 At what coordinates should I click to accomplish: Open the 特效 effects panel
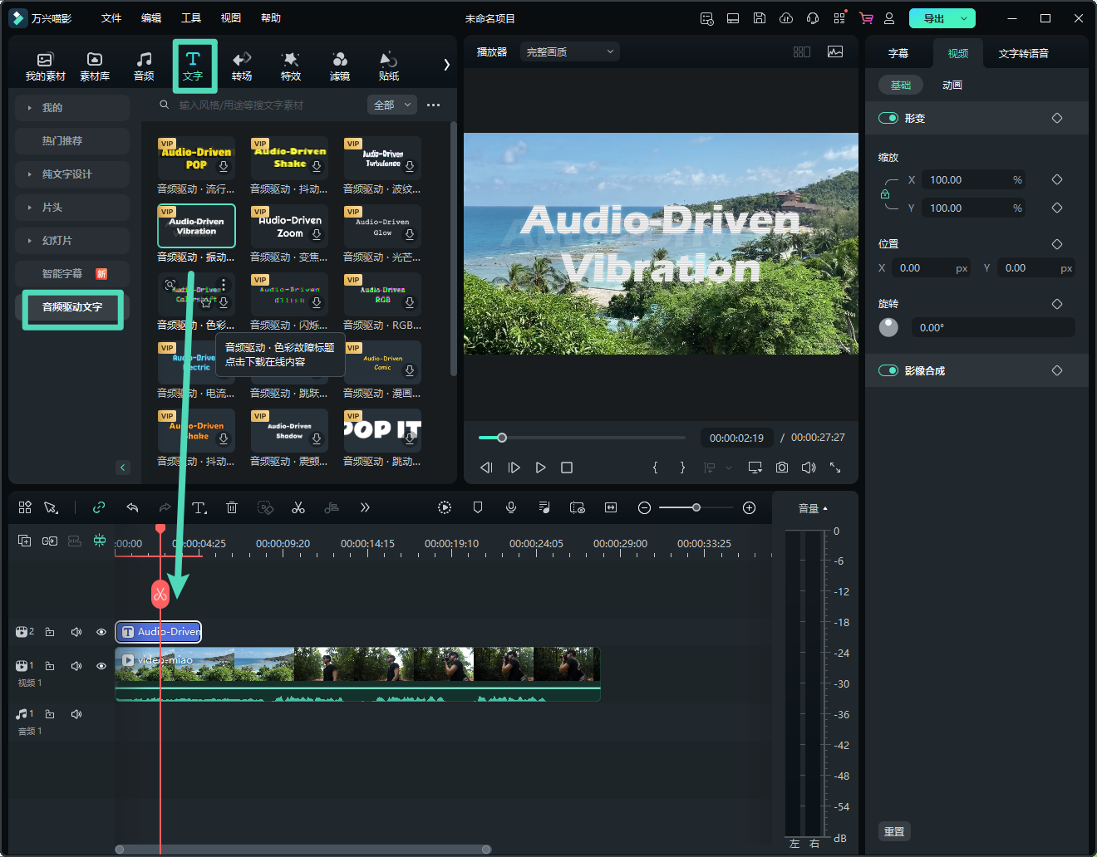[290, 66]
